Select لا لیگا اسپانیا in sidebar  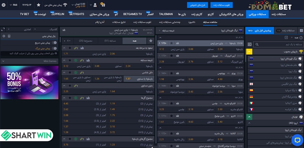(x=275, y=90)
